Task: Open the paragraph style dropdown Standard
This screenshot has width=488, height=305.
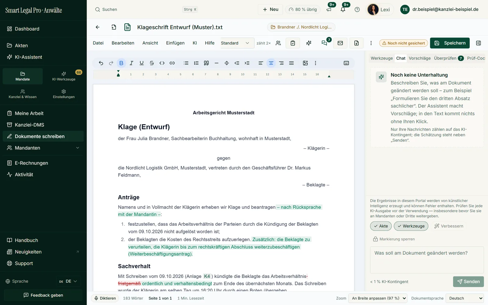Action: [237, 43]
